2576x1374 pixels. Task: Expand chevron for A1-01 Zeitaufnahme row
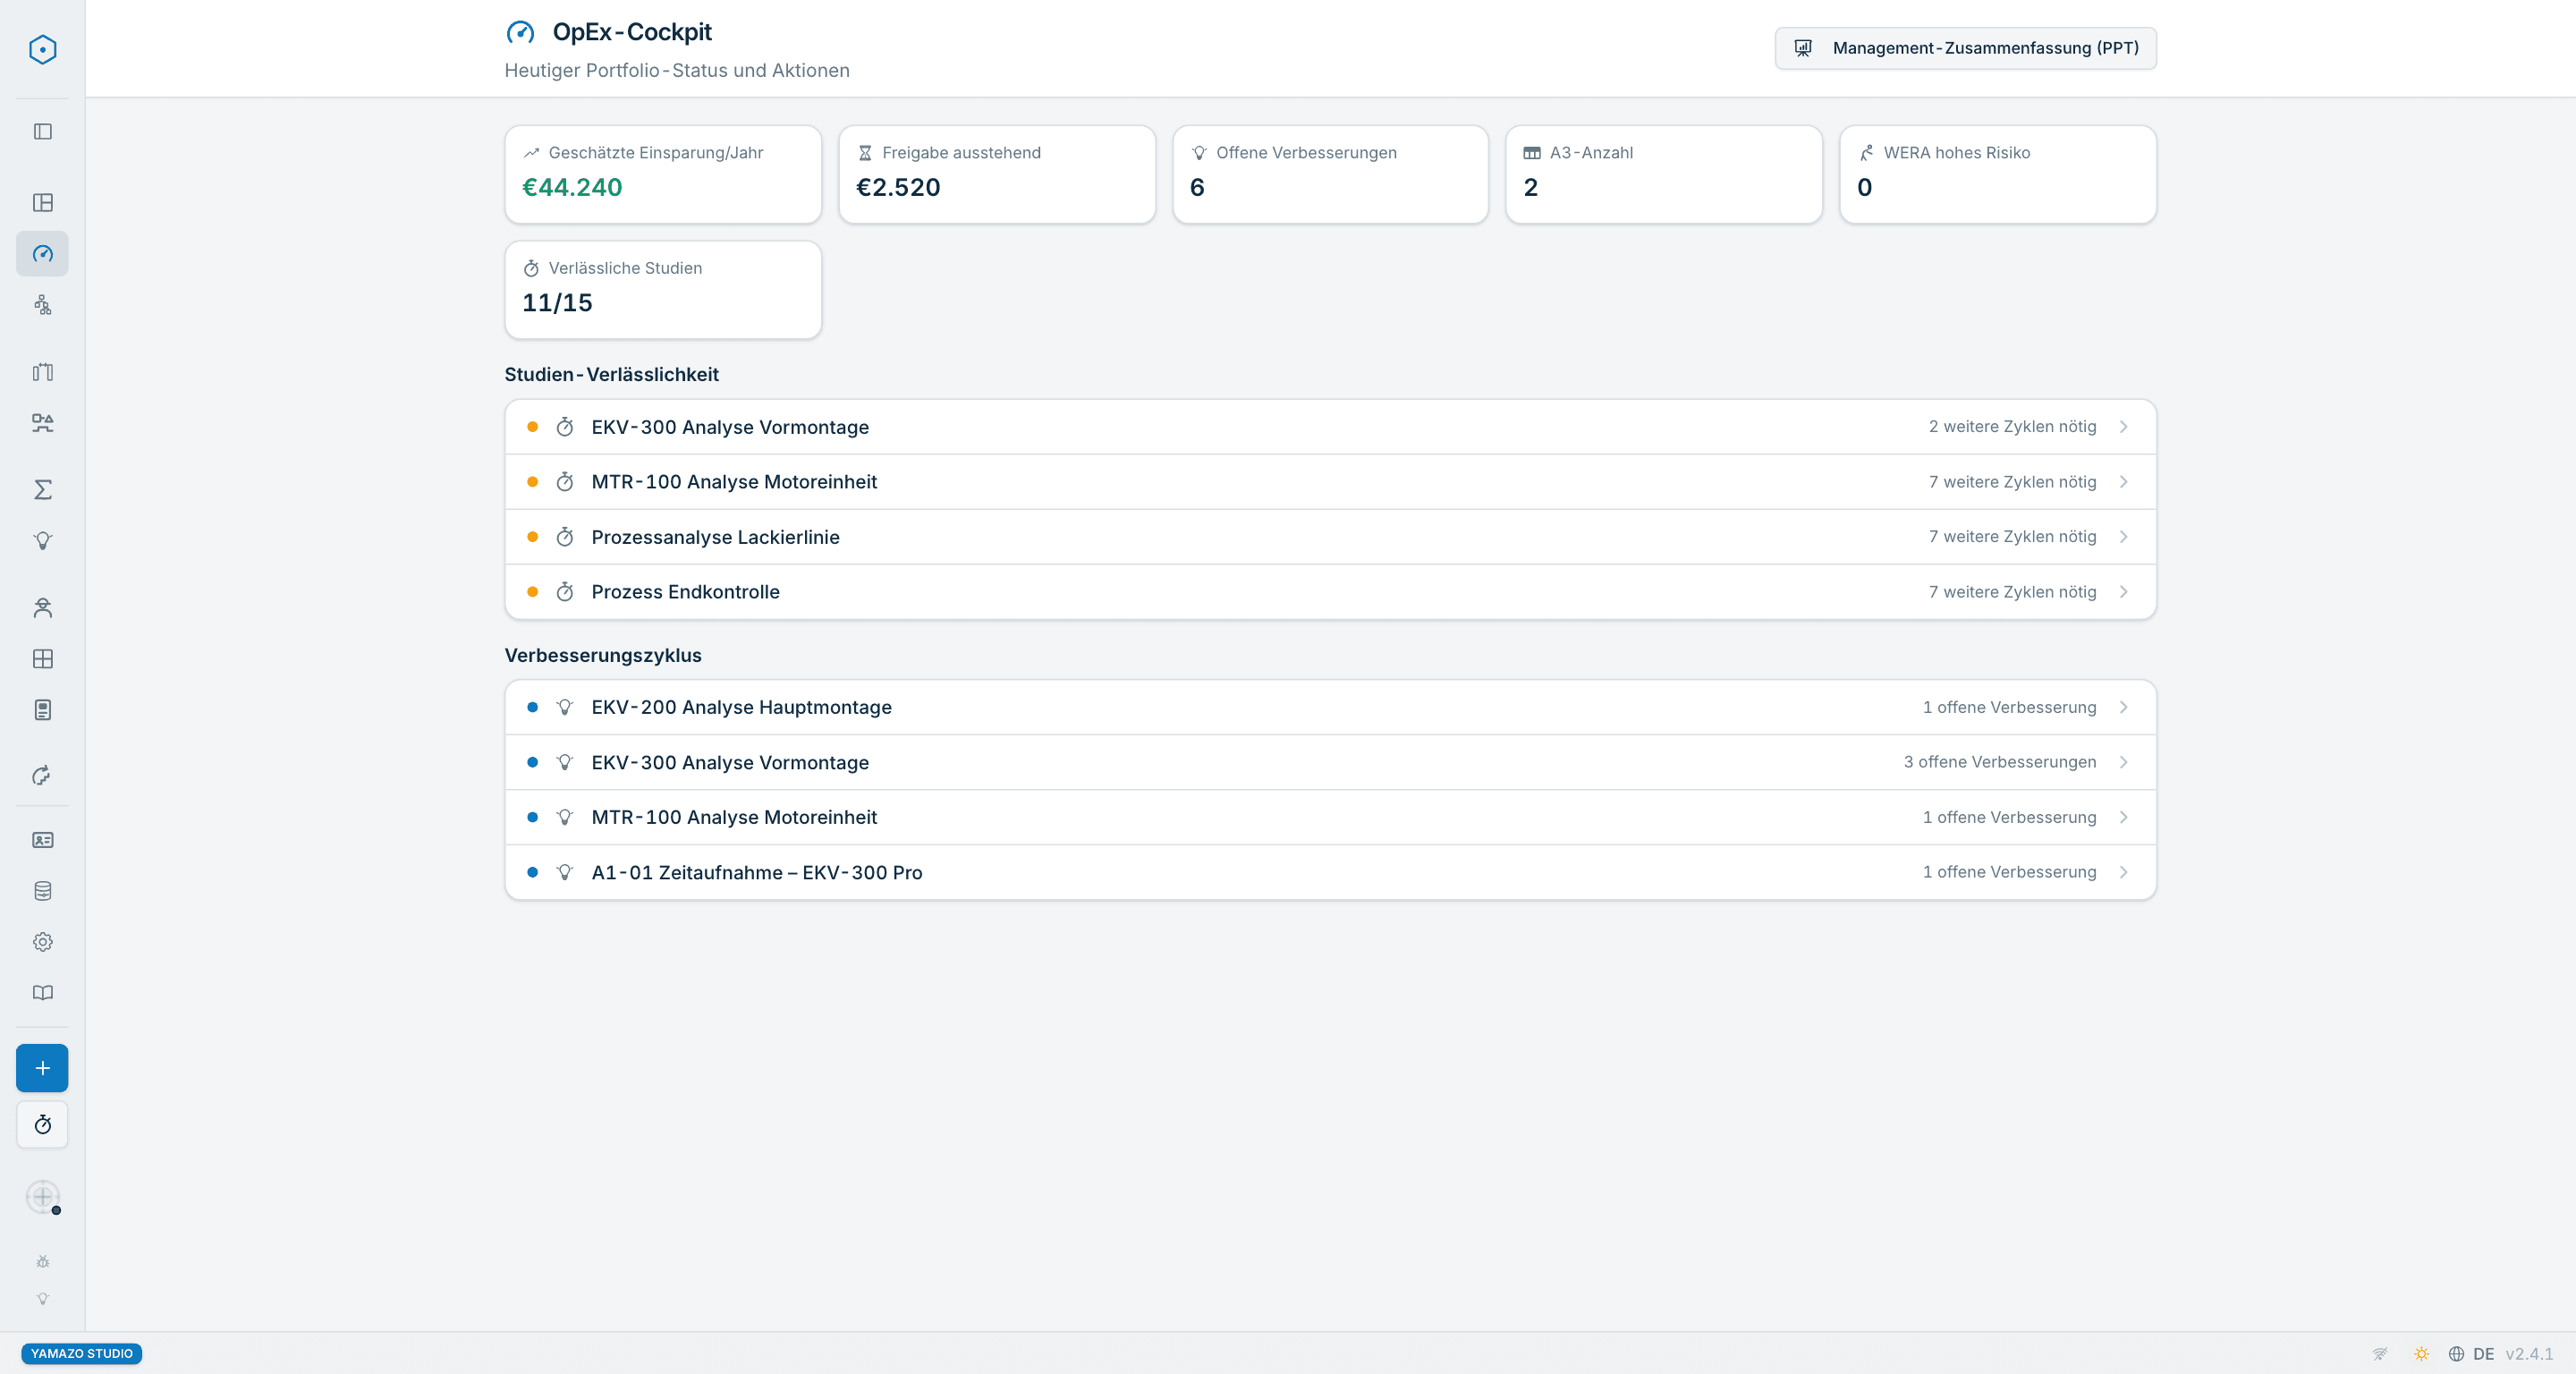(2124, 872)
